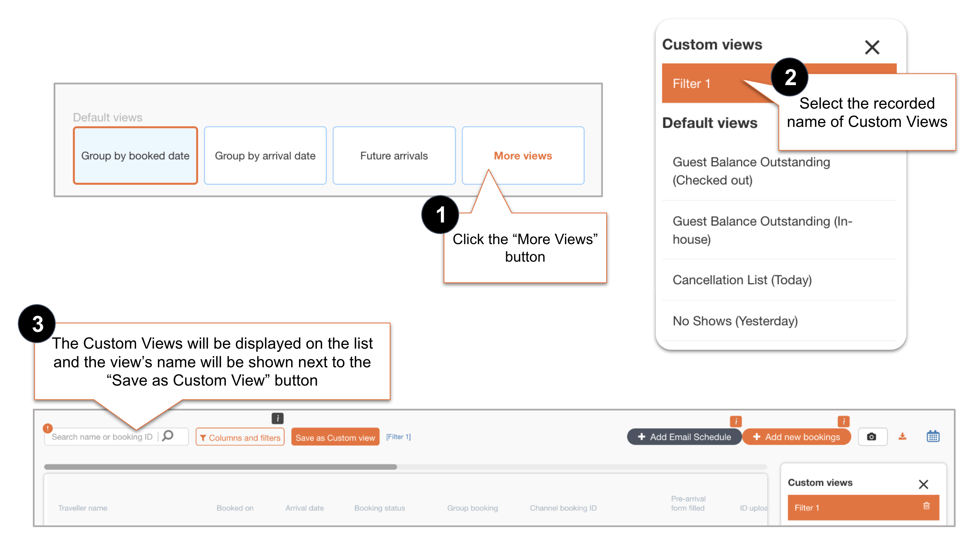Viewport: 975px width, 542px height.
Task: Delete Filter 1 with the trash icon
Action: [x=926, y=506]
